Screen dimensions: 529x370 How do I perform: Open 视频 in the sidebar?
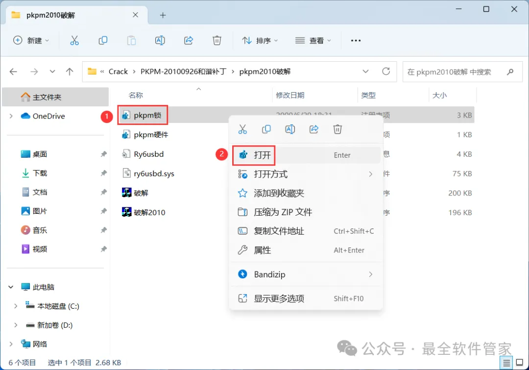click(40, 249)
